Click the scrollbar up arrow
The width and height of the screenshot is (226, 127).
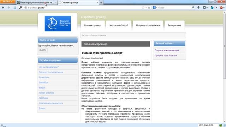pyautogui.click(x=225, y=13)
